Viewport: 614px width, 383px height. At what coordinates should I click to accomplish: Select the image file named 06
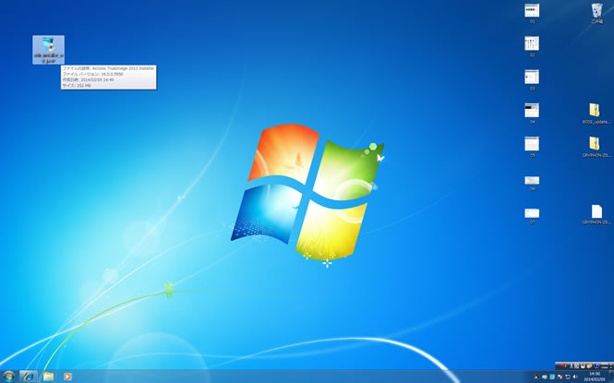point(532,183)
